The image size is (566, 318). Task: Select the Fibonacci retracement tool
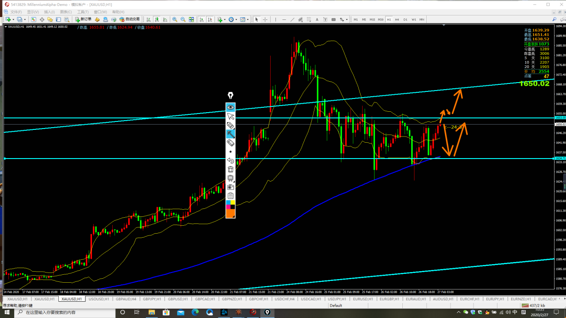point(309,19)
